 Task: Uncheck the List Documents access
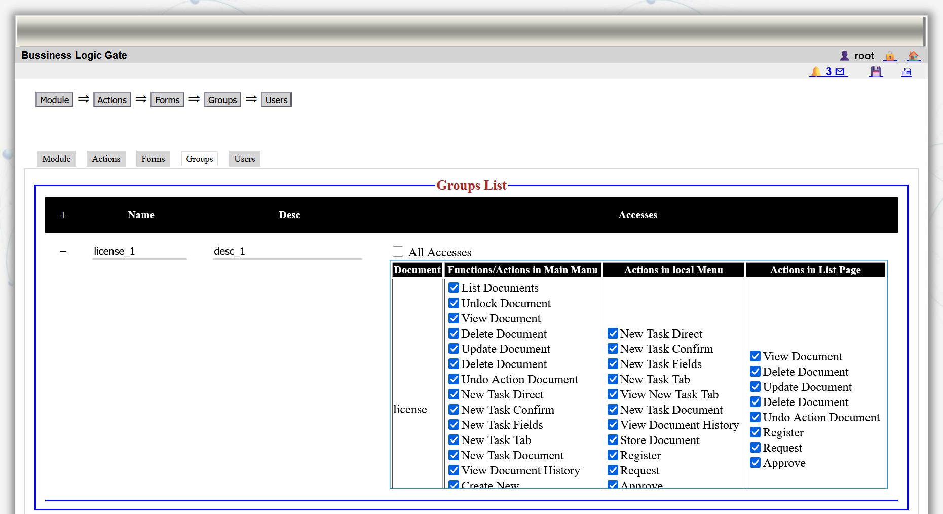454,288
